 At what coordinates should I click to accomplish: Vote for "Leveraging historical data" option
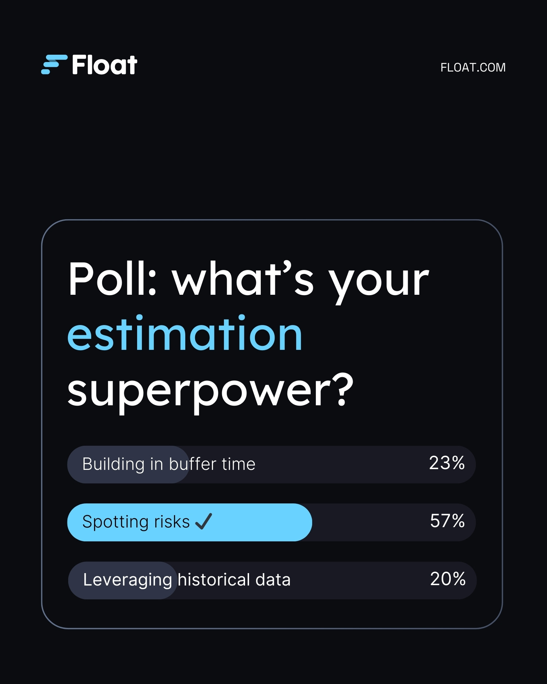click(187, 580)
